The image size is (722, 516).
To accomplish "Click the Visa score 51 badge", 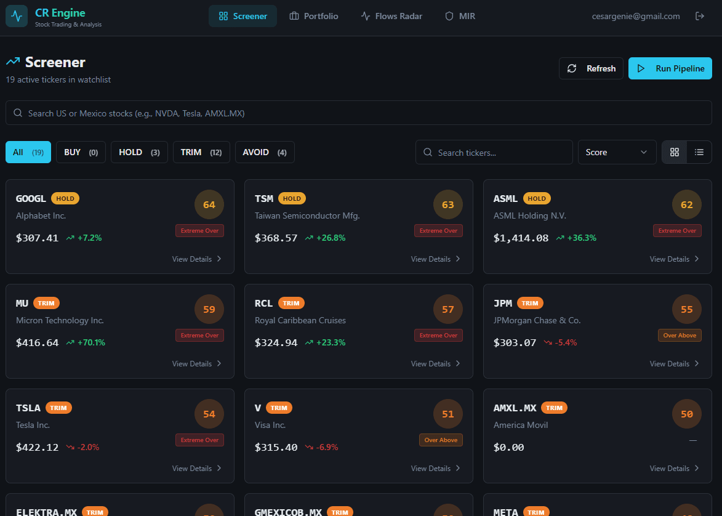I will coord(448,414).
